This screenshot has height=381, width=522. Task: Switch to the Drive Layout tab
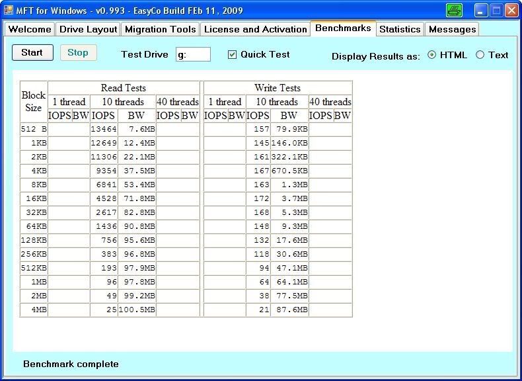(x=88, y=29)
